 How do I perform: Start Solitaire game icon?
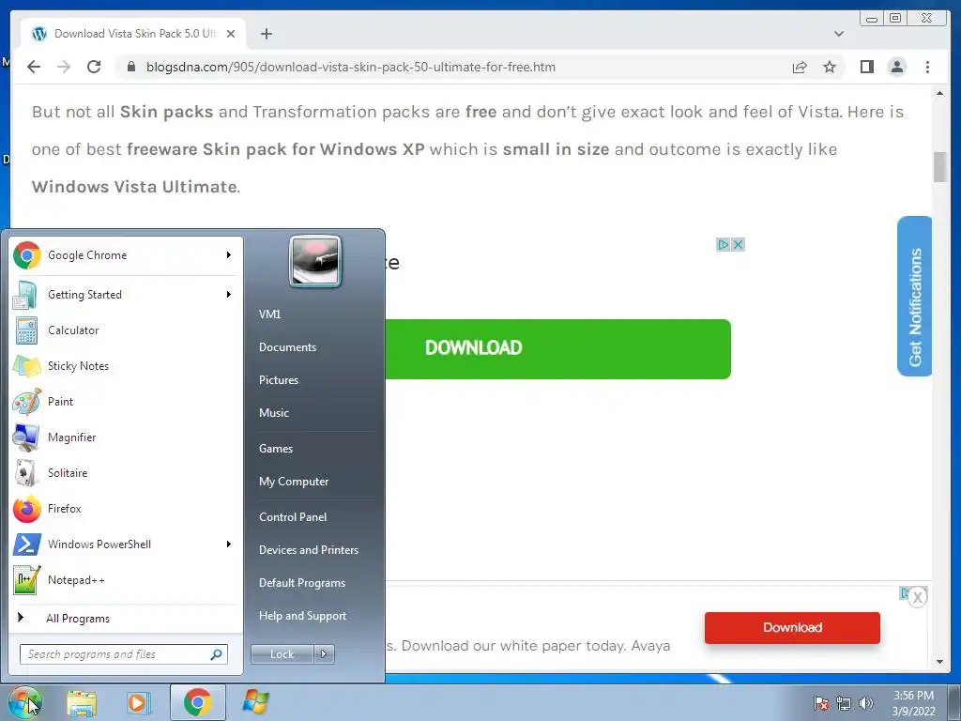26,473
